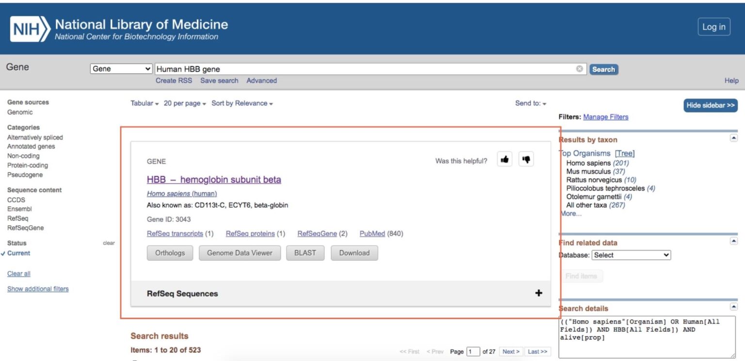Click the thumbs down icon

[526, 159]
